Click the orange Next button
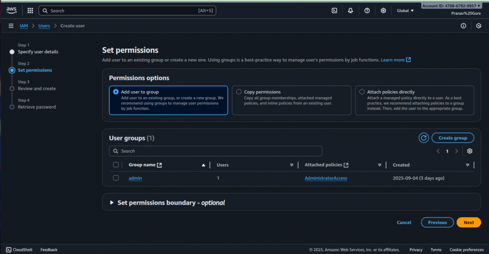The image size is (489, 254). pyautogui.click(x=468, y=223)
